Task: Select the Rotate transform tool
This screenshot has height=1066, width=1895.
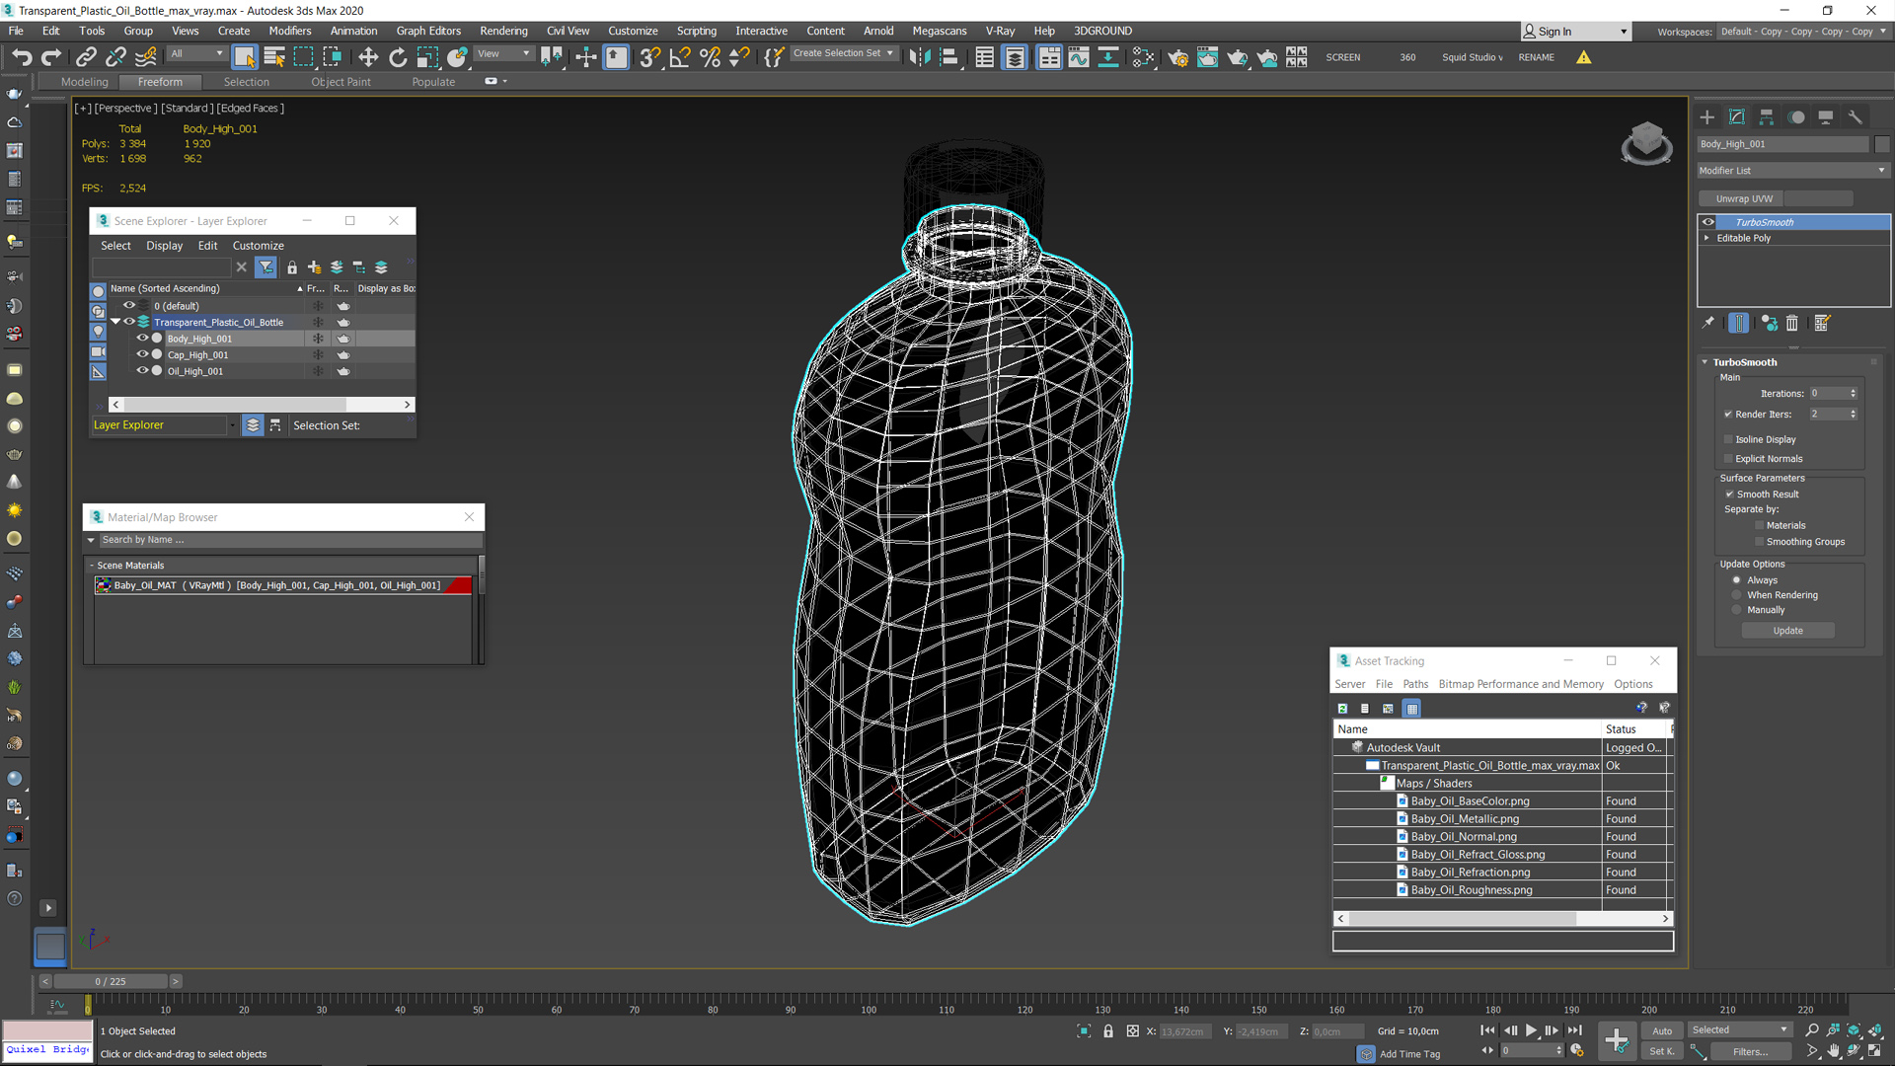Action: (397, 57)
